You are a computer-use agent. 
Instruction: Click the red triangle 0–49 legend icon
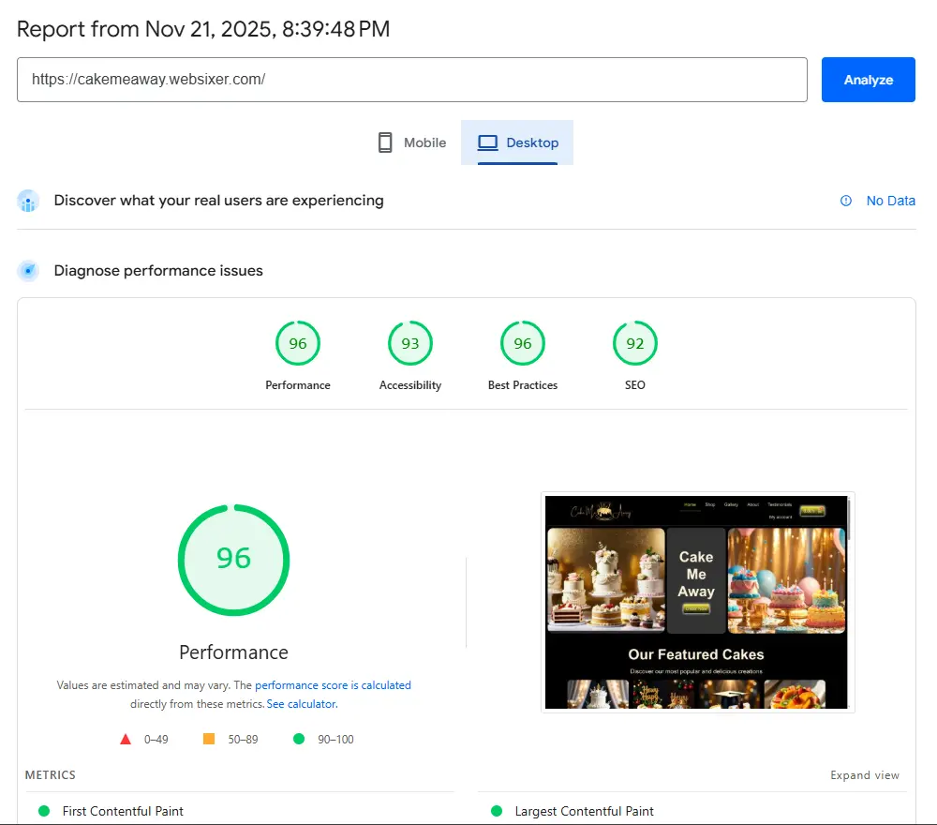click(x=126, y=739)
